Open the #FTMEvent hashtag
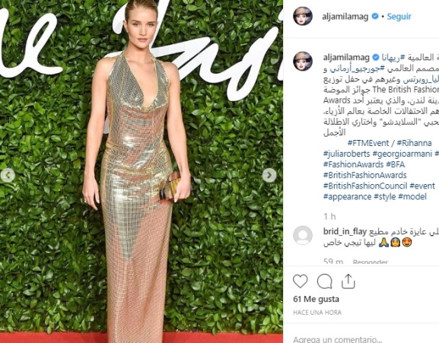This screenshot has height=343, width=439. coord(368,143)
